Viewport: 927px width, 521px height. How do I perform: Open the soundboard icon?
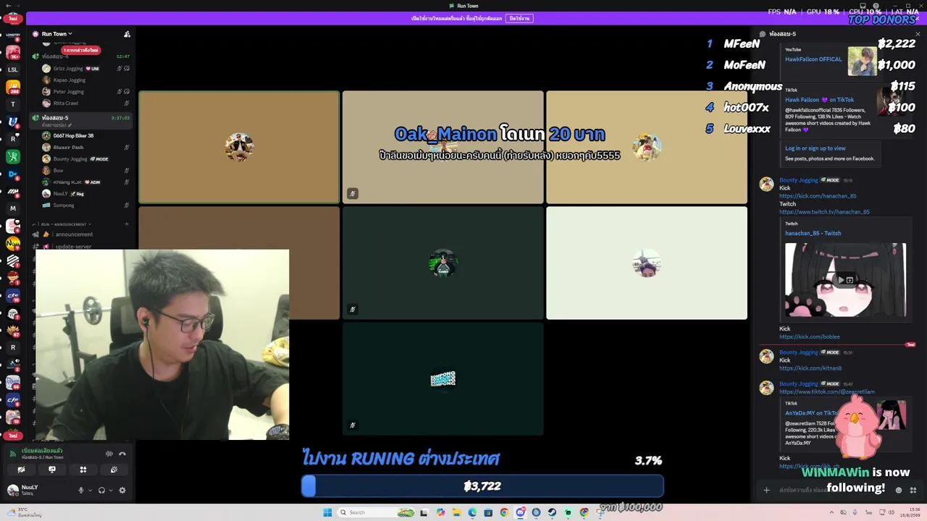click(114, 470)
